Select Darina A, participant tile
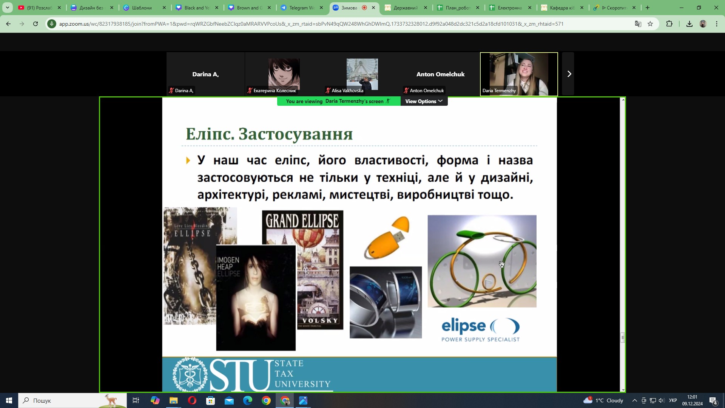 [205, 74]
